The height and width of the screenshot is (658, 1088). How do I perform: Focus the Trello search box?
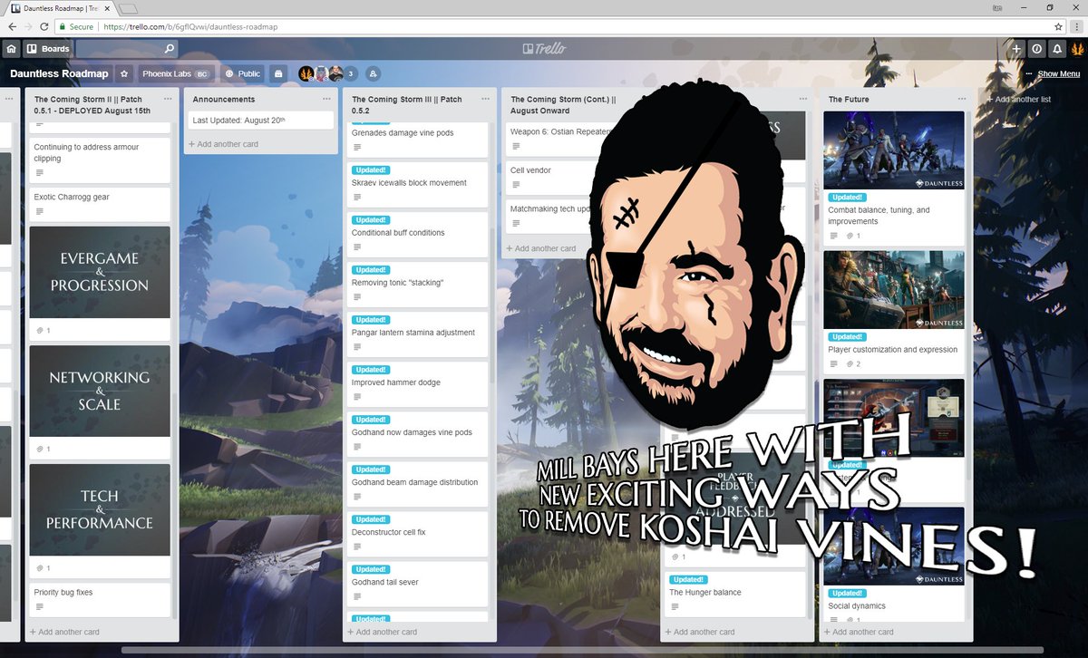pos(127,49)
